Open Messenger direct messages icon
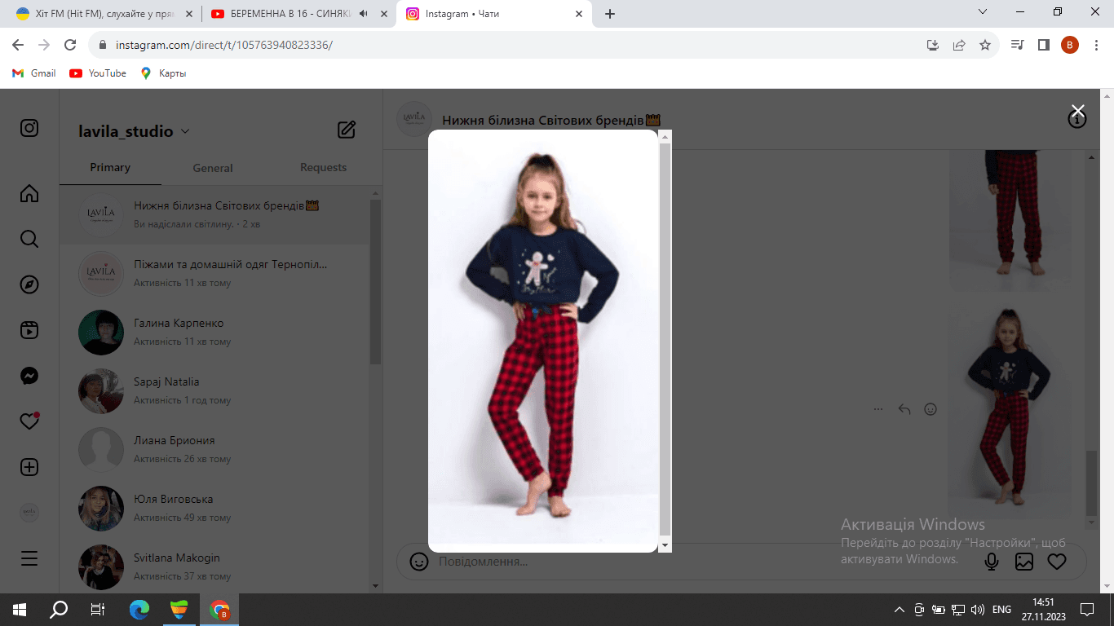Viewport: 1114px width, 626px height. click(29, 376)
